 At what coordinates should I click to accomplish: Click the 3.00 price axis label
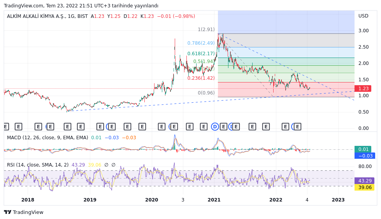click(363, 31)
